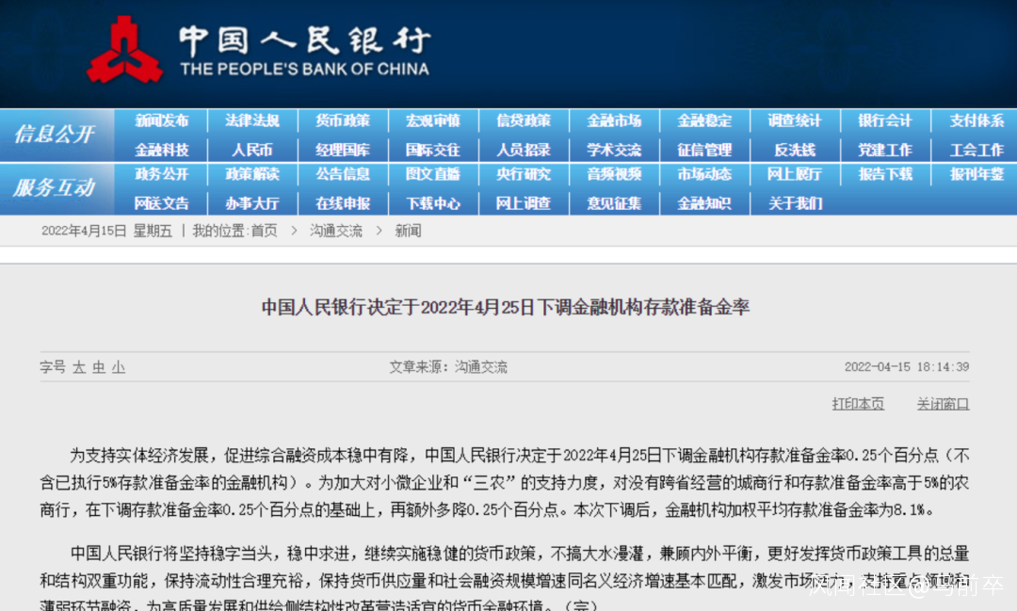
Task: Open 报告下载 menu item
Action: 885,174
